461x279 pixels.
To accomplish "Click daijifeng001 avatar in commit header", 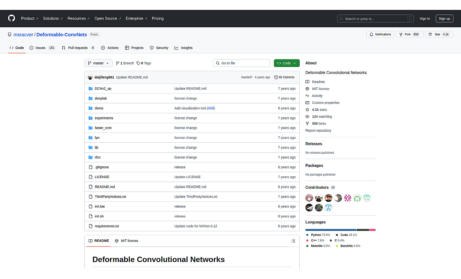I will 90,77.
